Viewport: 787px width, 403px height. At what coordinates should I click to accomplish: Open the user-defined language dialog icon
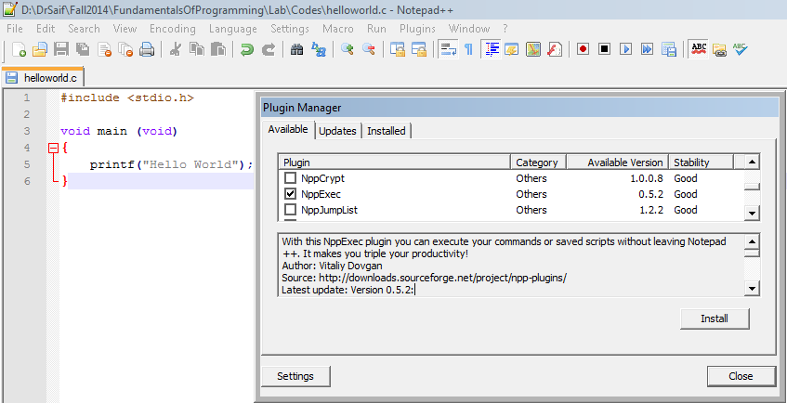click(511, 49)
